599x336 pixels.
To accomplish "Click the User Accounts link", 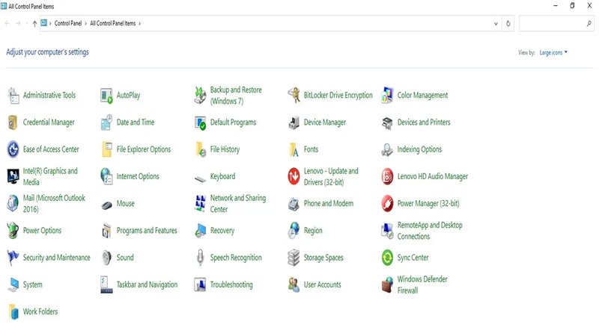I will 323,284.
